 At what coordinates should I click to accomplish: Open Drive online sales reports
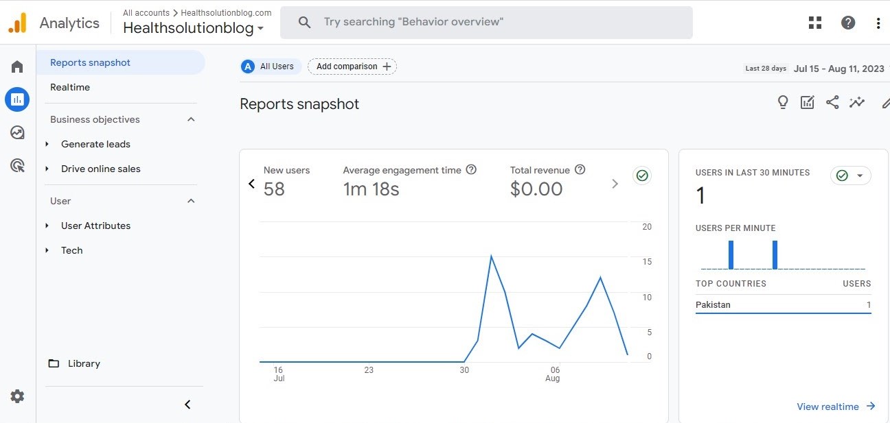[x=101, y=169]
